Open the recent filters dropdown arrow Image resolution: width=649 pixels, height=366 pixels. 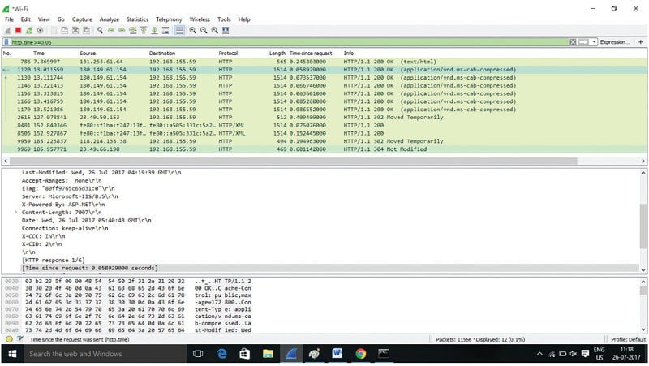coord(594,41)
